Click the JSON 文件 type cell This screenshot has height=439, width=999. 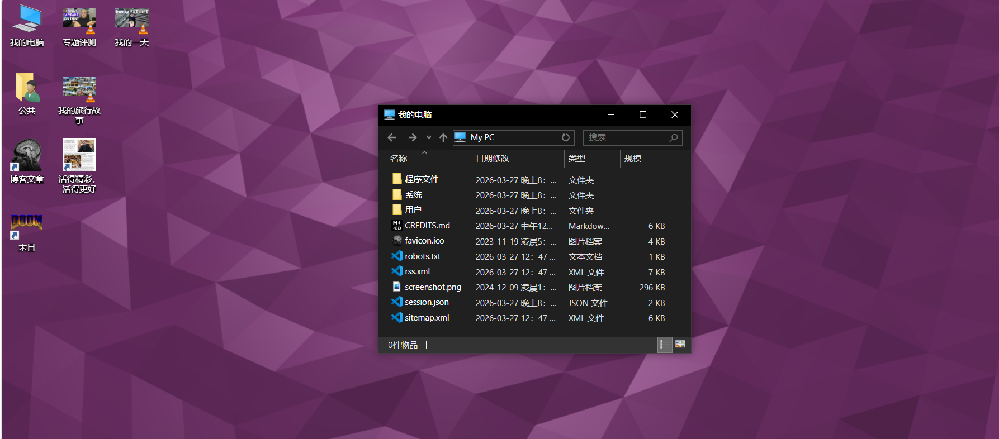[588, 303]
